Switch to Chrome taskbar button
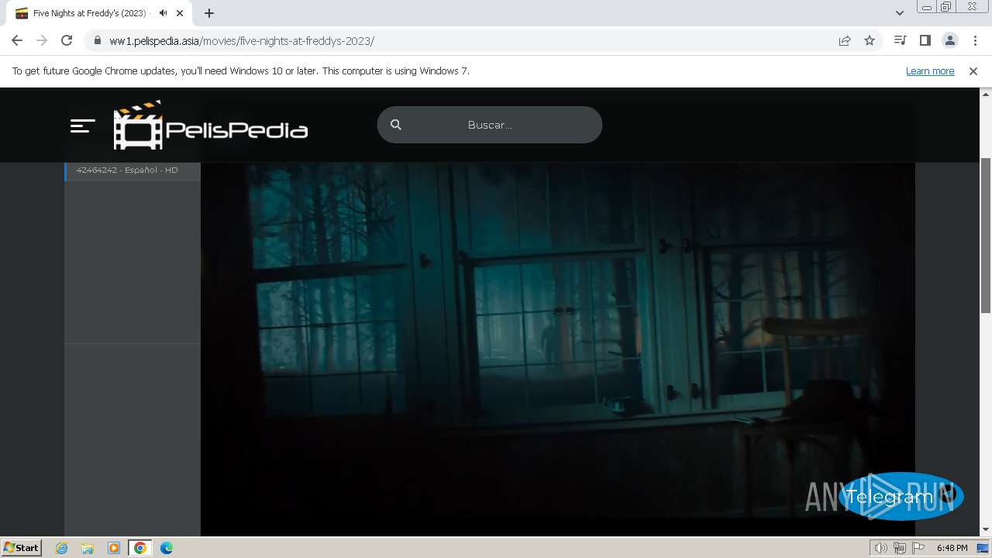992x558 pixels. tap(139, 548)
